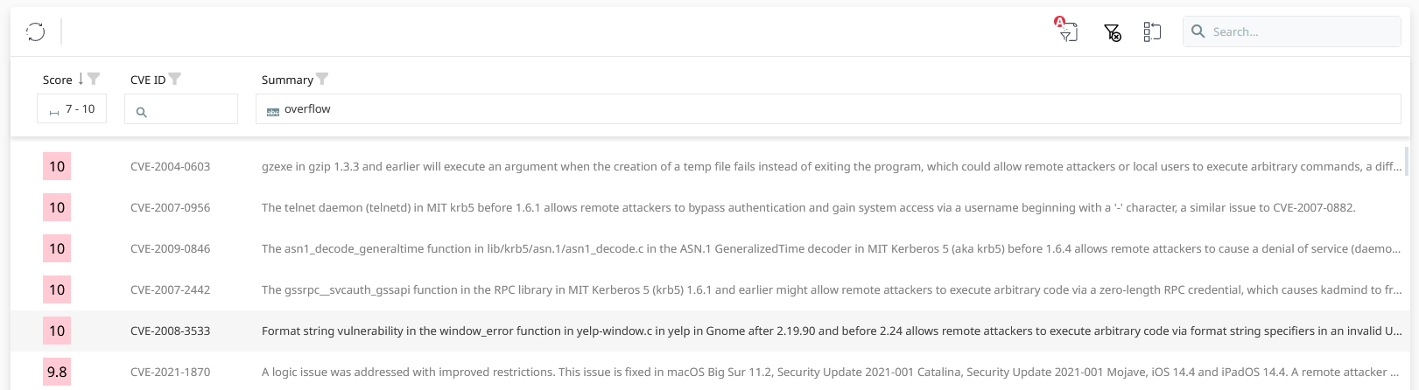Open the CVE ID filter operator magnifier
This screenshot has width=1419, height=390.
141,112
